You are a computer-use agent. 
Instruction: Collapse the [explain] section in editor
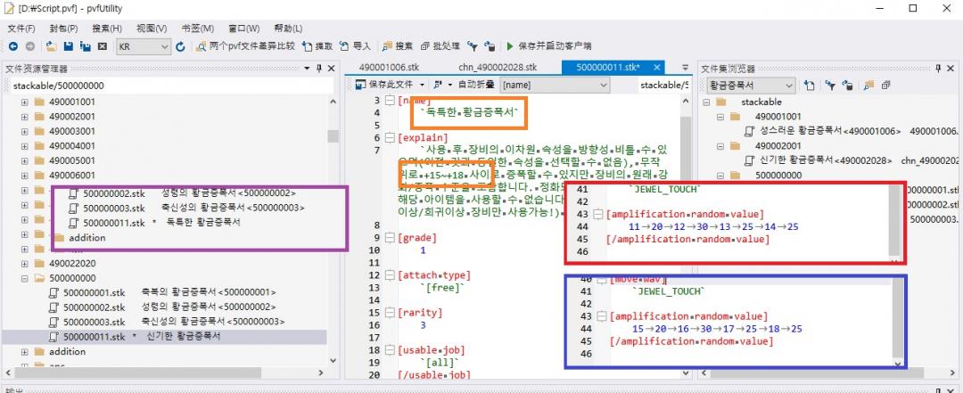click(x=390, y=138)
